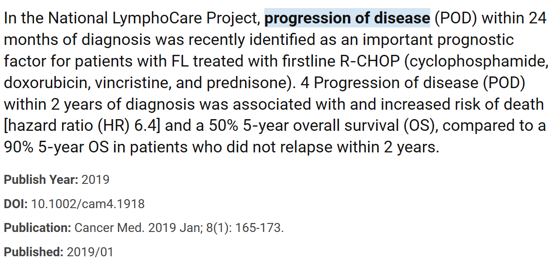This screenshot has width=548, height=263.
Task: Click the 'DOI:' label
Action: tap(16, 204)
